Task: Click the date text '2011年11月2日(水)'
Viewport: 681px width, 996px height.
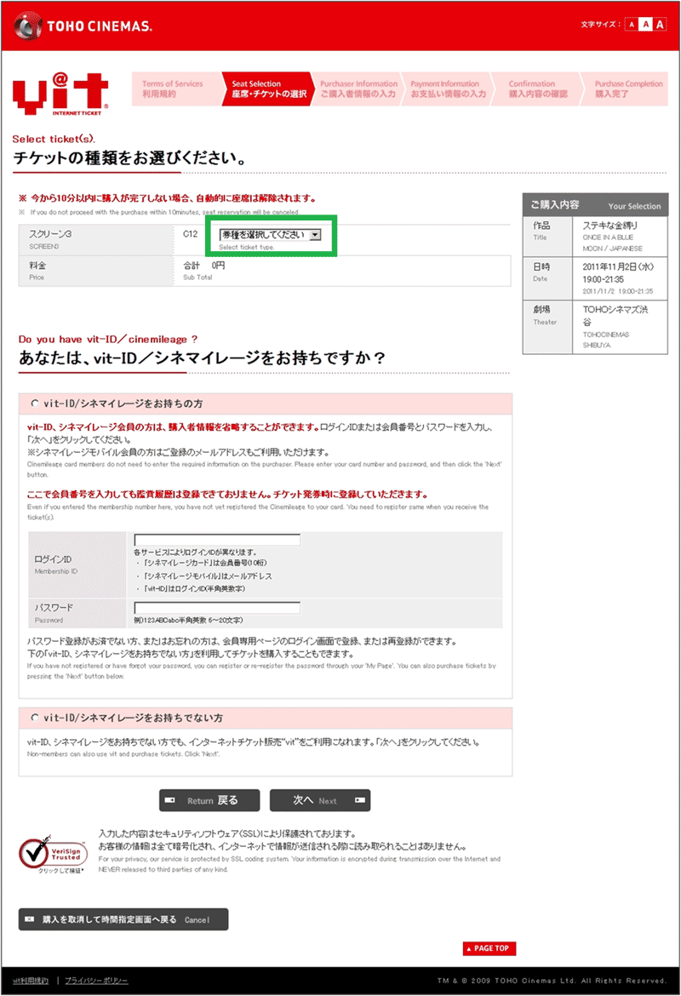Action: click(x=618, y=266)
